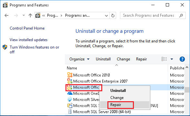Expand the view options dropdown arrow
The height and width of the screenshot is (116, 190).
click(x=172, y=59)
